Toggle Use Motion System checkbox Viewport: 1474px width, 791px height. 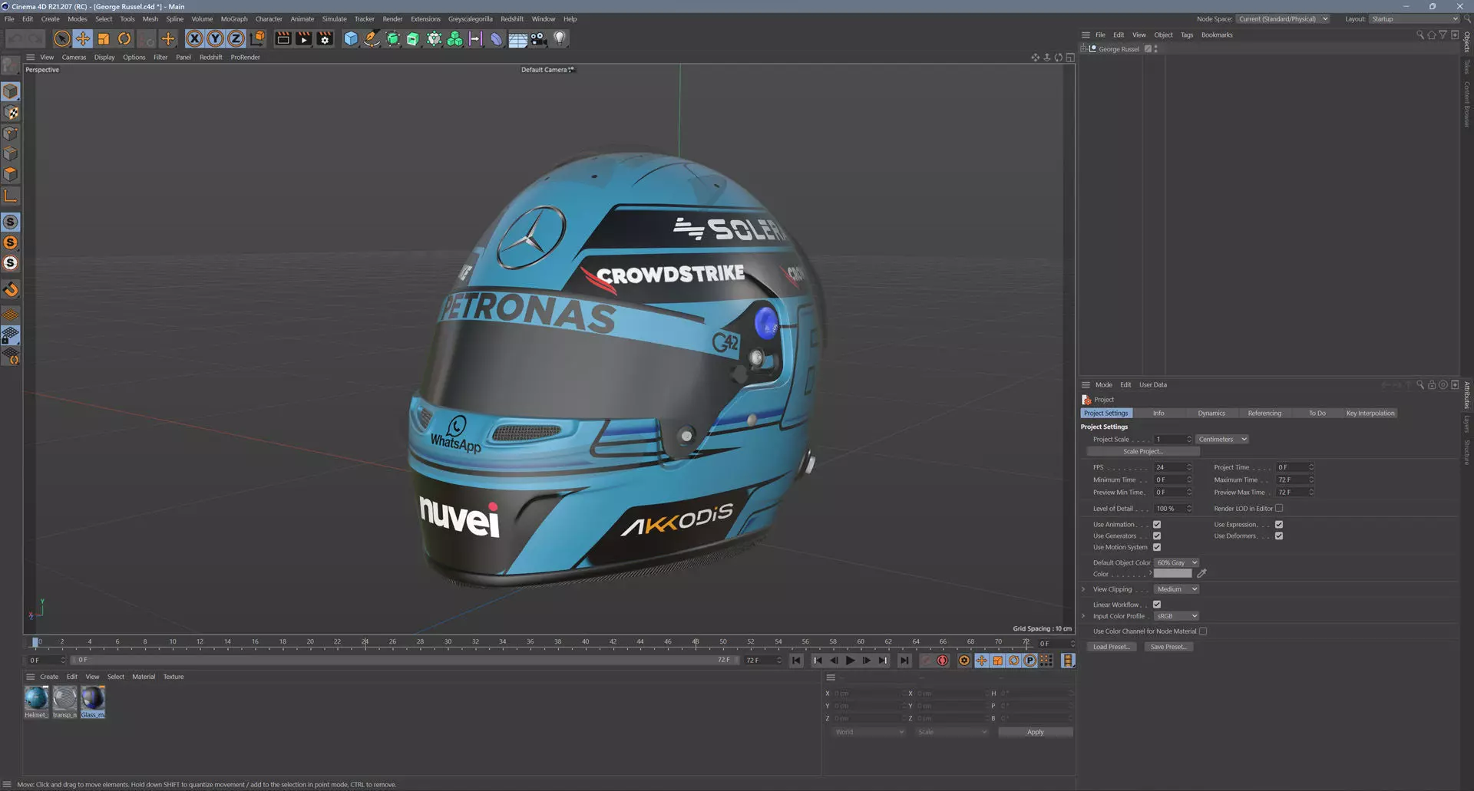pos(1157,548)
